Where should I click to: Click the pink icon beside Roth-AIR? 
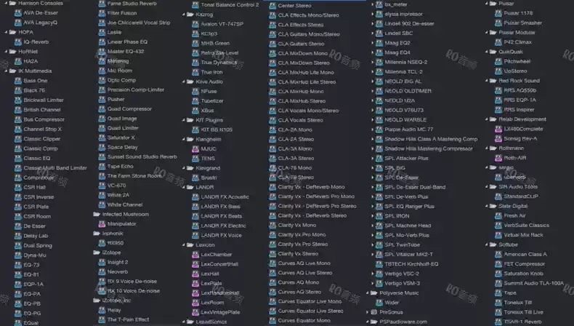click(498, 158)
